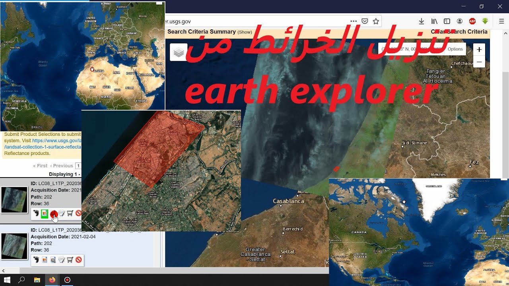Compare browse for the 2021-02-04 scene
This screenshot has height=286, width=509.
pyautogui.click(x=53, y=260)
